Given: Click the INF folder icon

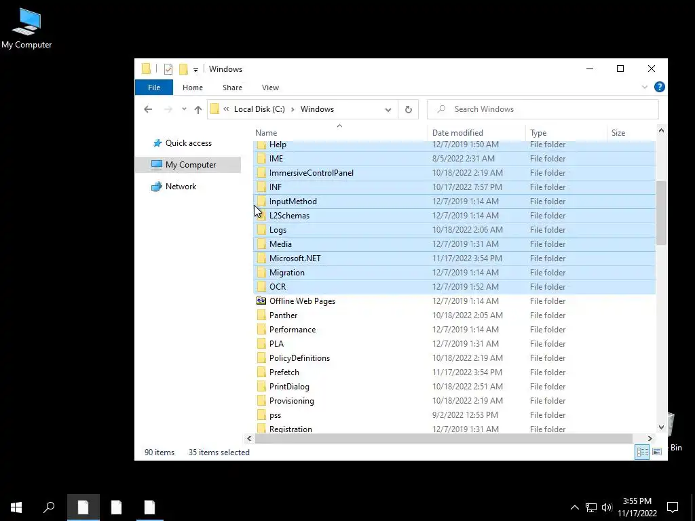Looking at the screenshot, I should click(x=261, y=187).
